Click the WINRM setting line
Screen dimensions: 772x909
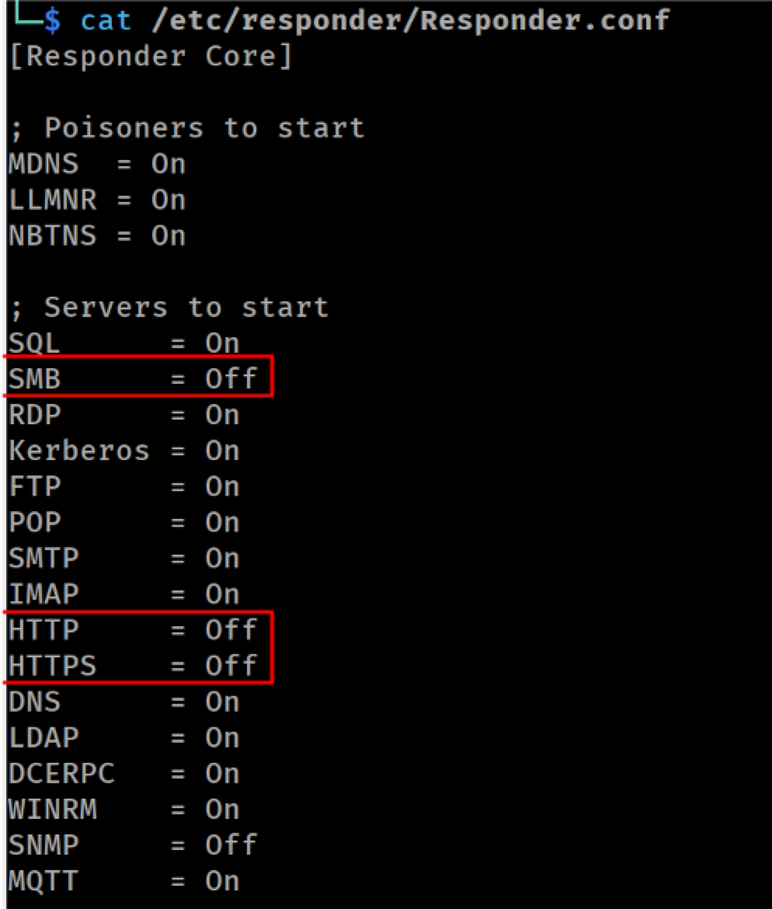pyautogui.click(x=123, y=810)
